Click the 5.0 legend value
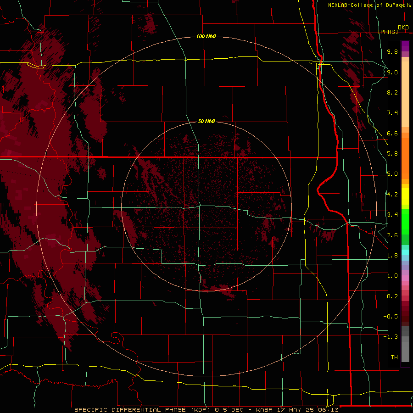Screen dimensions: 413x413 (x=392, y=174)
